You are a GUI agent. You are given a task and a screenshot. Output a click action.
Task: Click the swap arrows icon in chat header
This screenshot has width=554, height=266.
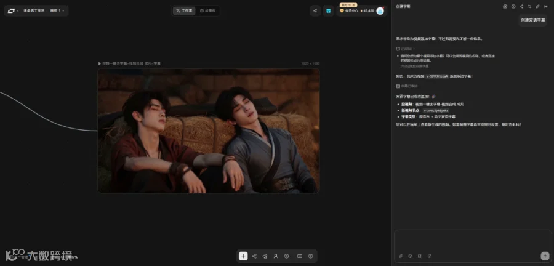coord(529,6)
